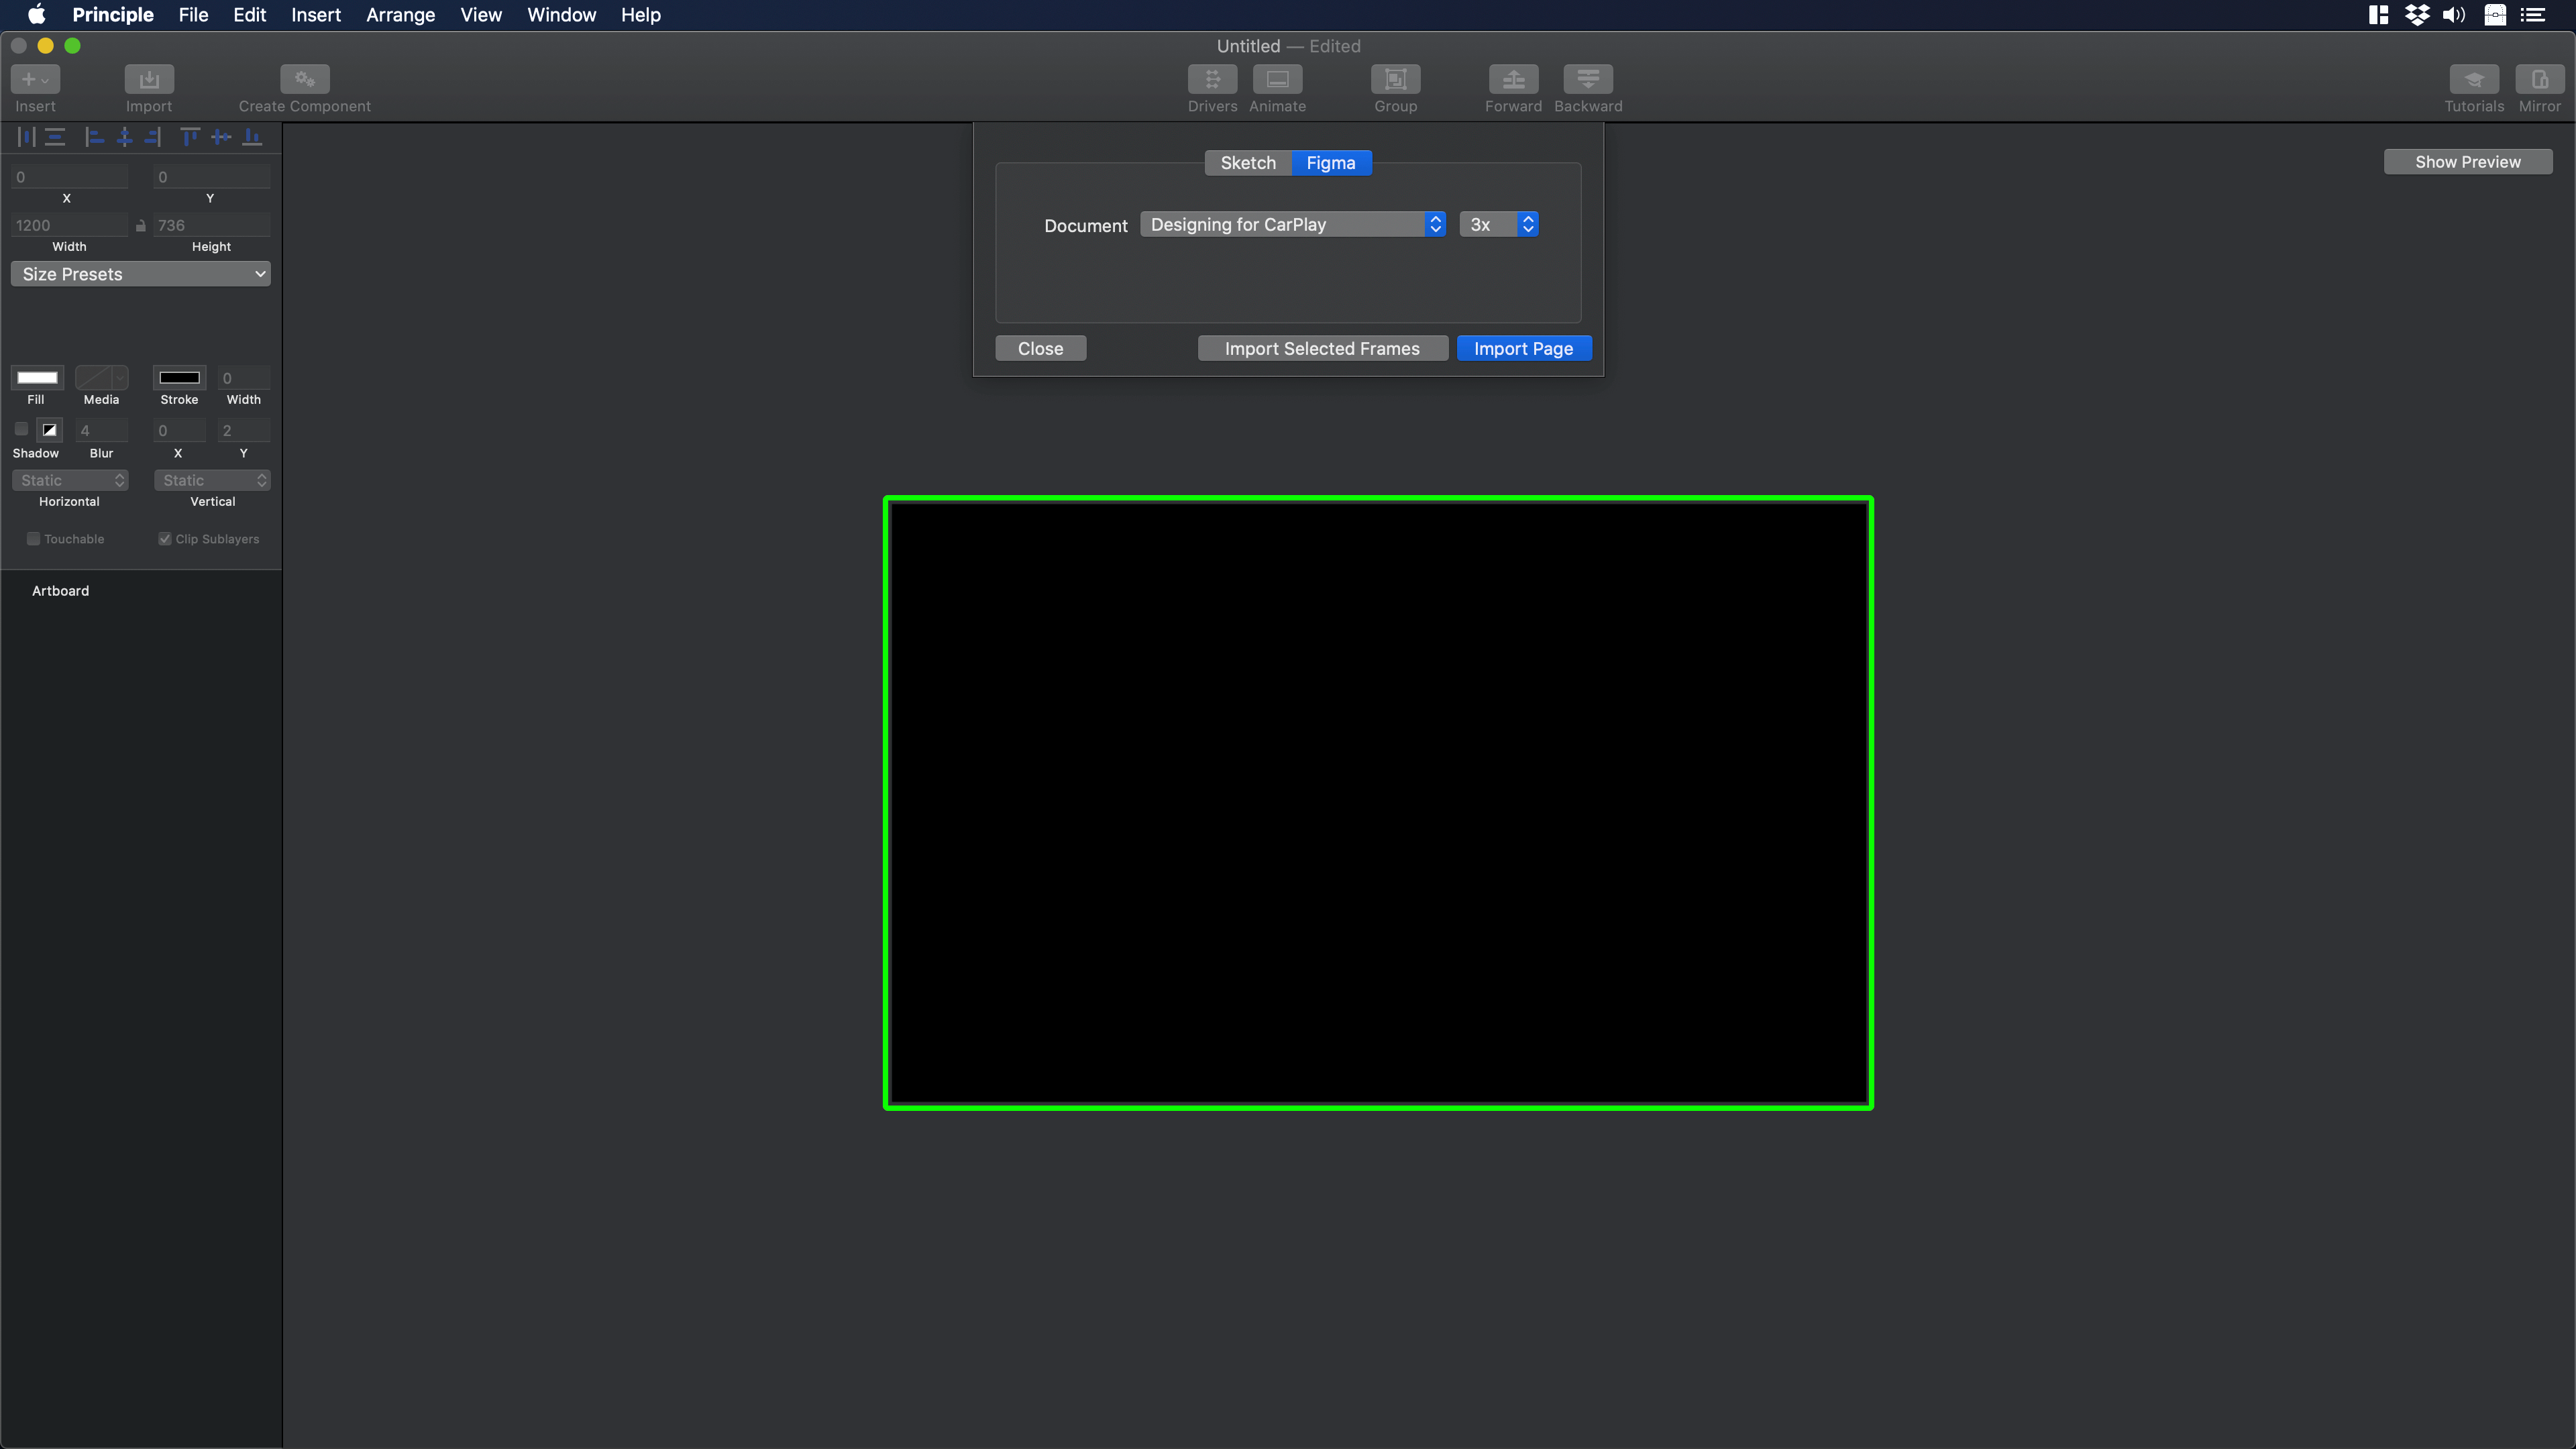Click the Show Preview button
The height and width of the screenshot is (1449, 2576).
2467,162
